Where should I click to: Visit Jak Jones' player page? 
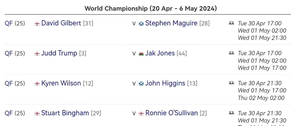point(160,53)
